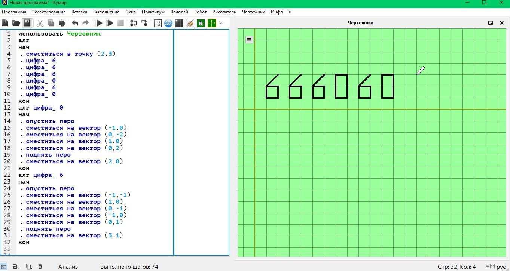
Task: Open the save output dropdown in status bar
Action: (x=15, y=267)
